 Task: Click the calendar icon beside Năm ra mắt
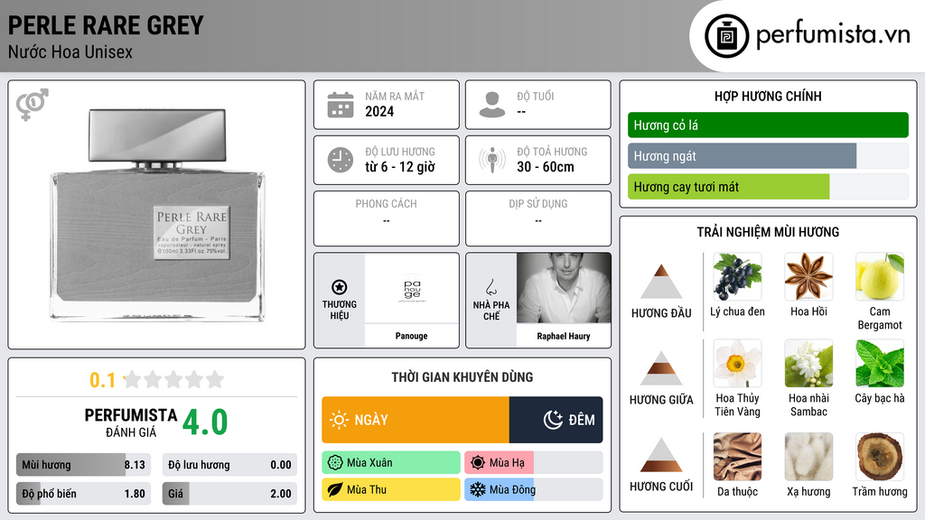pyautogui.click(x=341, y=105)
